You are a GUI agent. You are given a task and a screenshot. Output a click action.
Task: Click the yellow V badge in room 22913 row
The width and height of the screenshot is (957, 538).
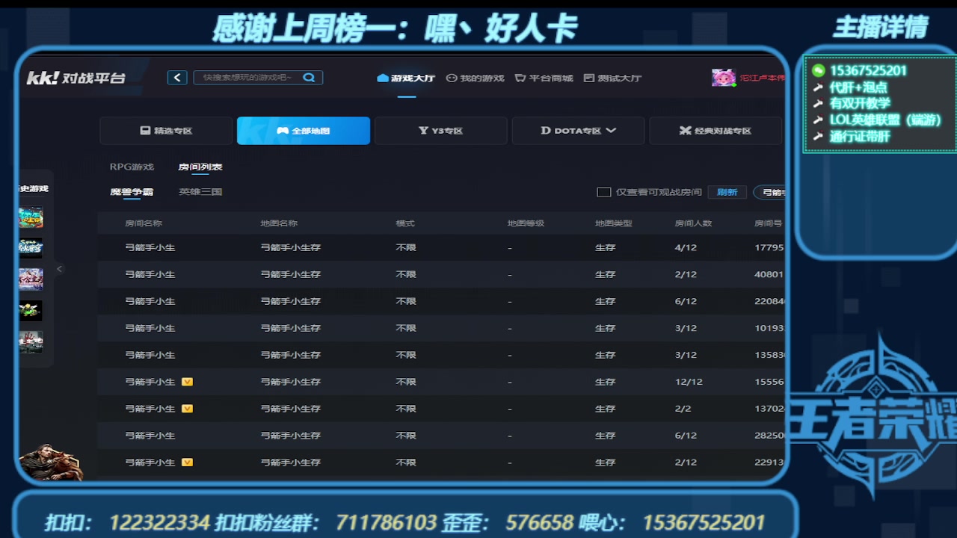pos(187,463)
